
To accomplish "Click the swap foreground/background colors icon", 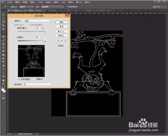I will pos(5,87).
